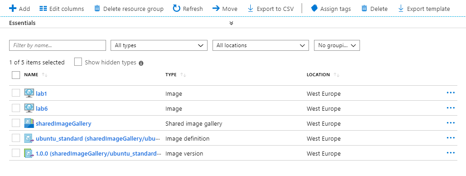Click the sharedImageGallery gallery icon

point(29,123)
